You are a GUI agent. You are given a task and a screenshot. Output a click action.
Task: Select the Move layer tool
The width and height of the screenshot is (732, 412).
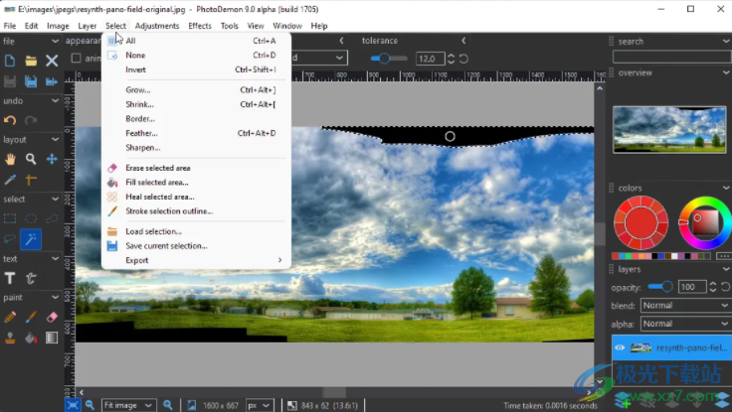pos(52,160)
